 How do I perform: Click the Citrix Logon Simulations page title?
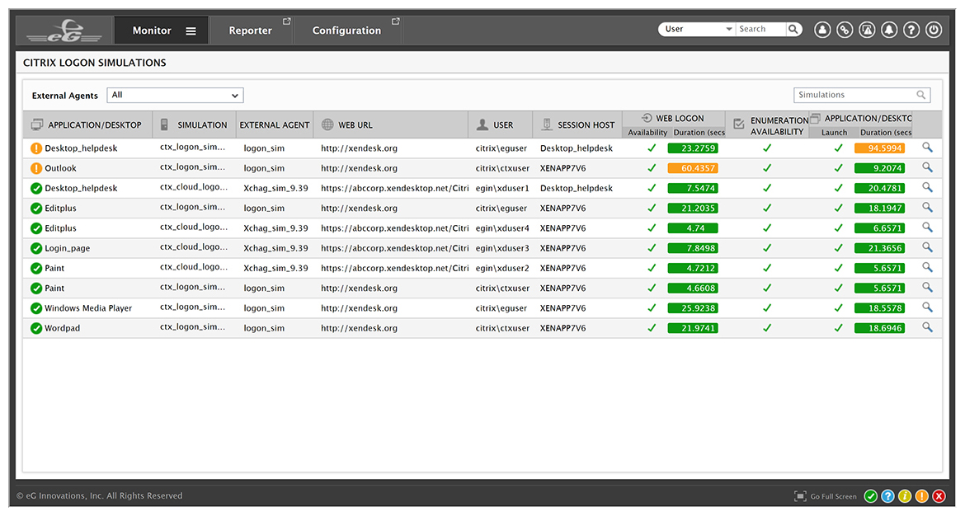[x=95, y=63]
